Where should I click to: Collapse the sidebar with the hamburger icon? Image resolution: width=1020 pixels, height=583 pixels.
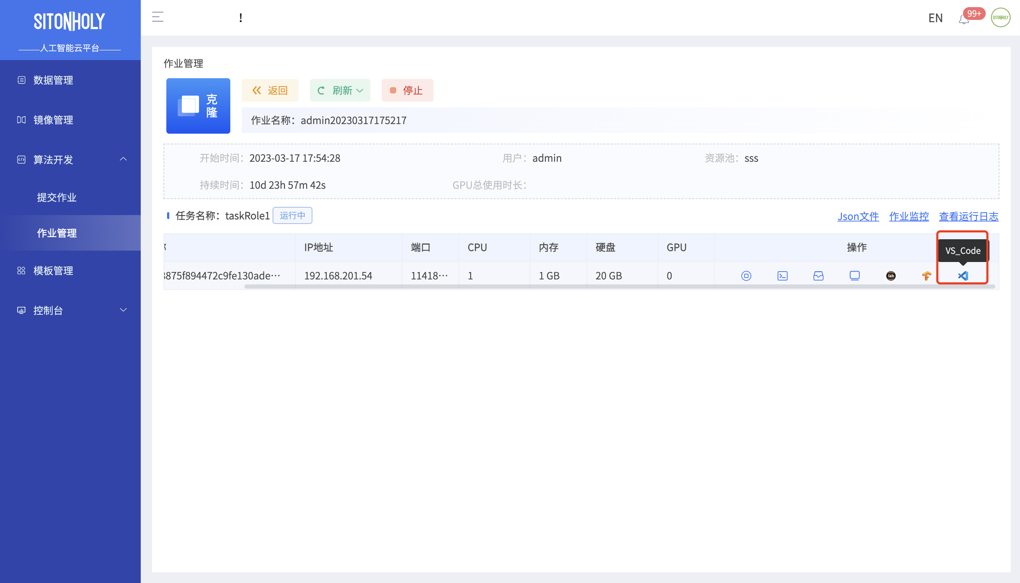point(158,17)
